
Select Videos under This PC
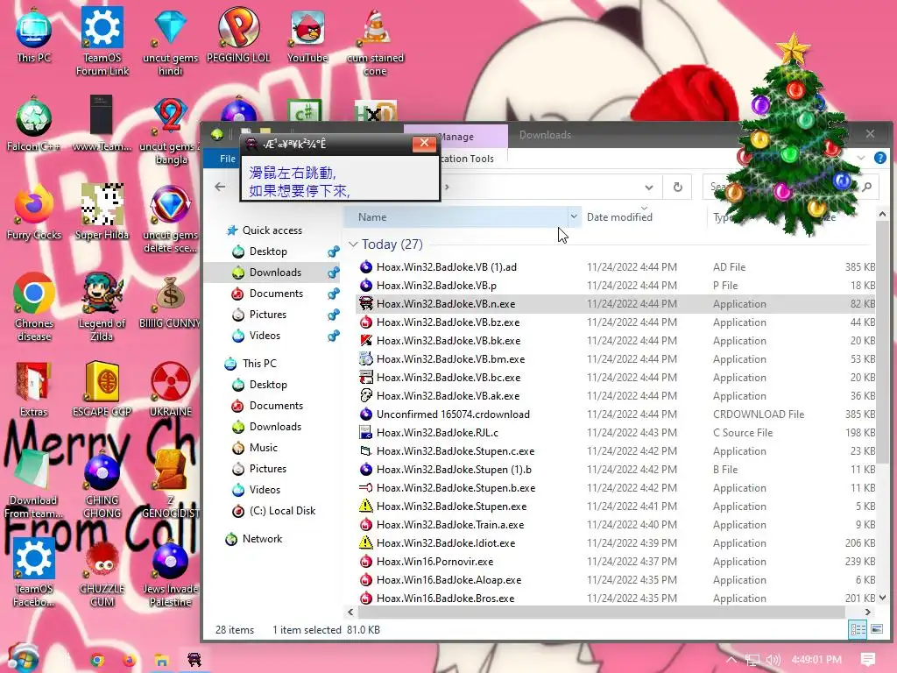coord(265,490)
